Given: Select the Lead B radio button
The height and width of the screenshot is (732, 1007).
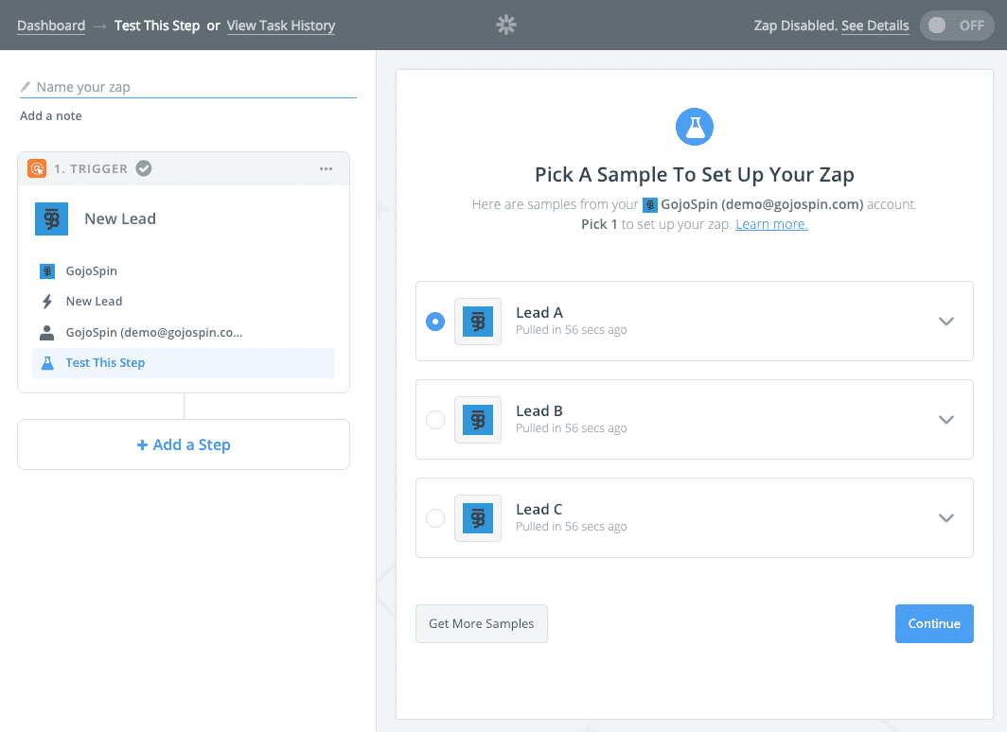Looking at the screenshot, I should pos(435,420).
